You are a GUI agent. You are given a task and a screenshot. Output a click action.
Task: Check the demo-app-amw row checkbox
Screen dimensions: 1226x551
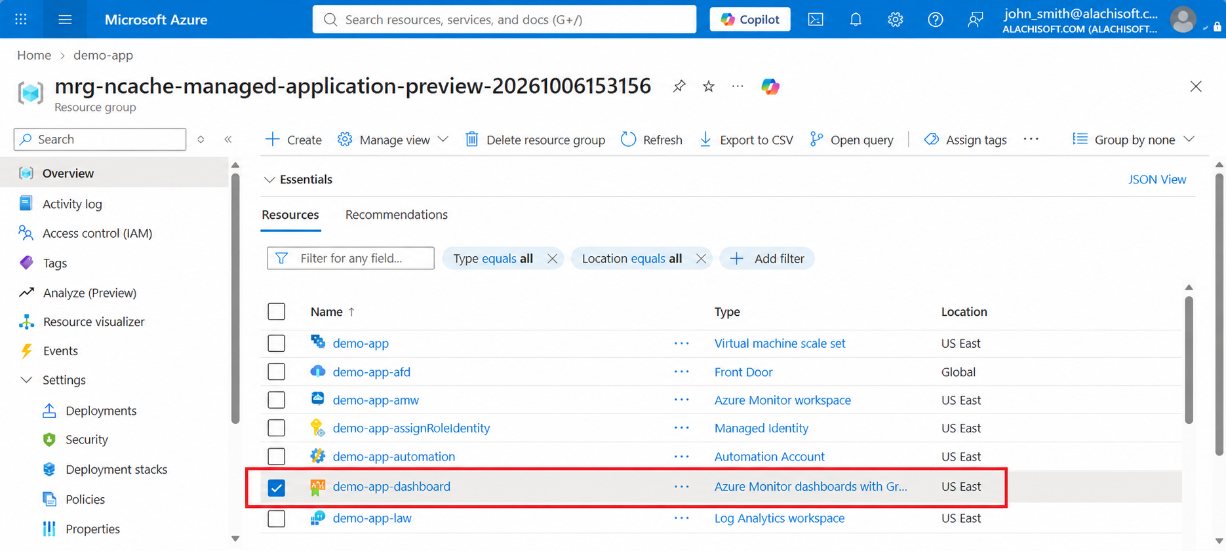277,400
